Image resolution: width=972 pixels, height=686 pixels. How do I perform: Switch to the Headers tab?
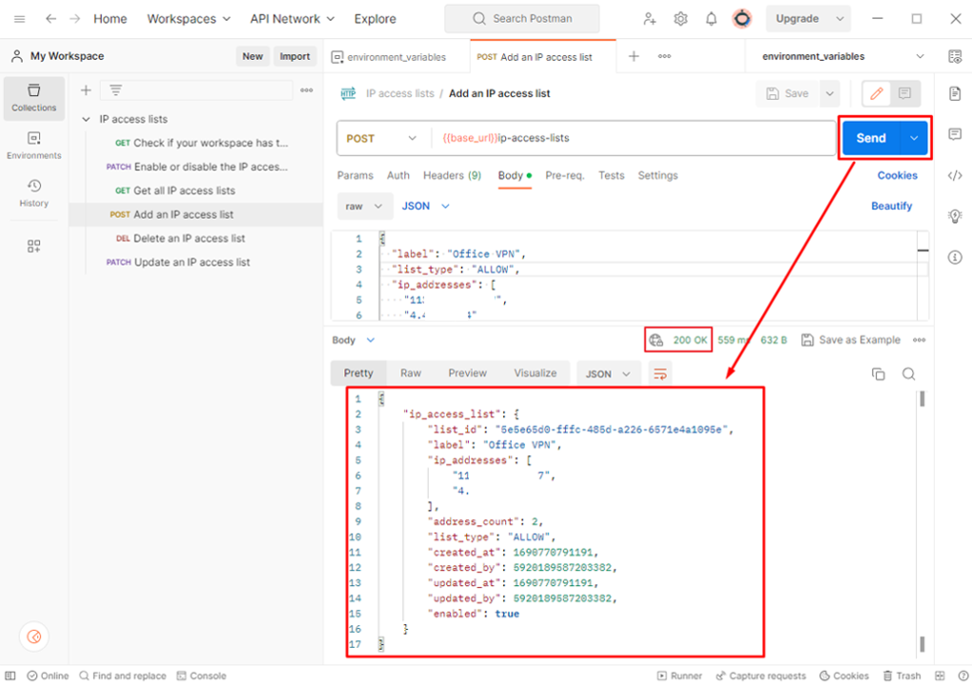[x=452, y=175]
